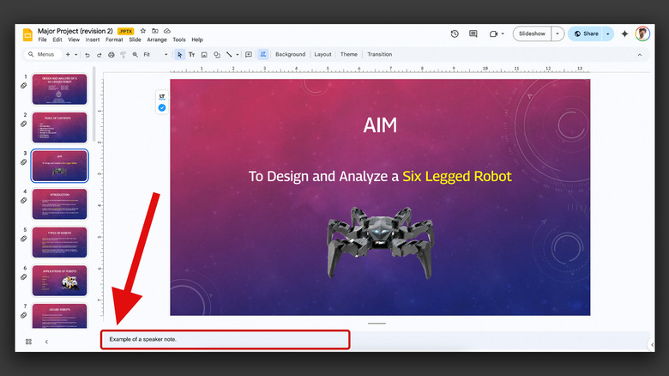669x376 pixels.
Task: Open the comments panel icon
Action: pyautogui.click(x=473, y=33)
